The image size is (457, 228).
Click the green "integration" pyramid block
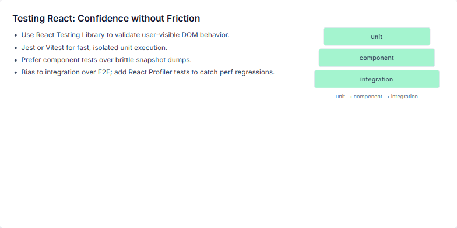point(377,79)
